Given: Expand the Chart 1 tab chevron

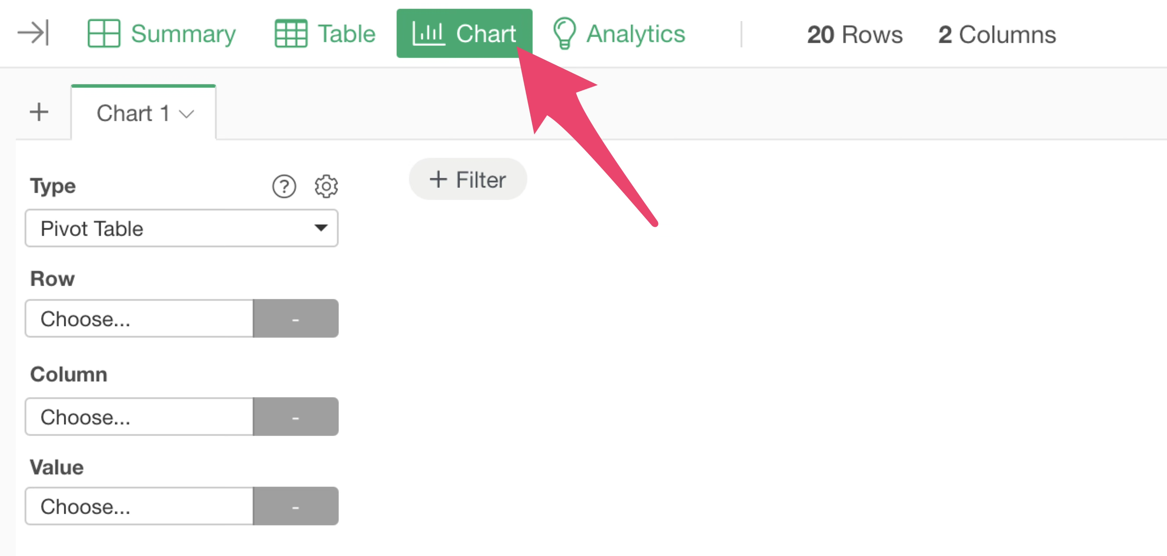Looking at the screenshot, I should coord(186,114).
